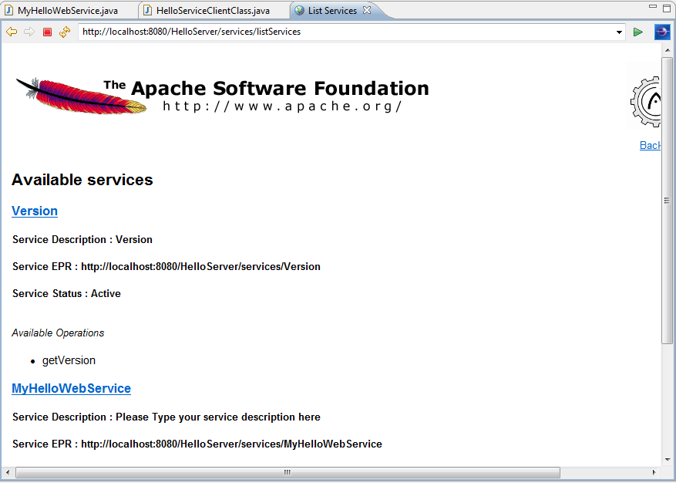Click the browser forward arrow icon
Viewport: 676px width, 483px height.
coord(29,32)
